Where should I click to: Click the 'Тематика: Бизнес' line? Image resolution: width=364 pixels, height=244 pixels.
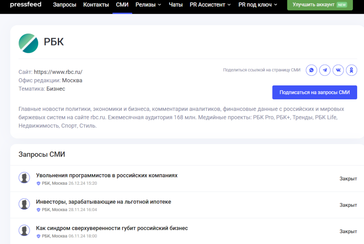point(42,89)
